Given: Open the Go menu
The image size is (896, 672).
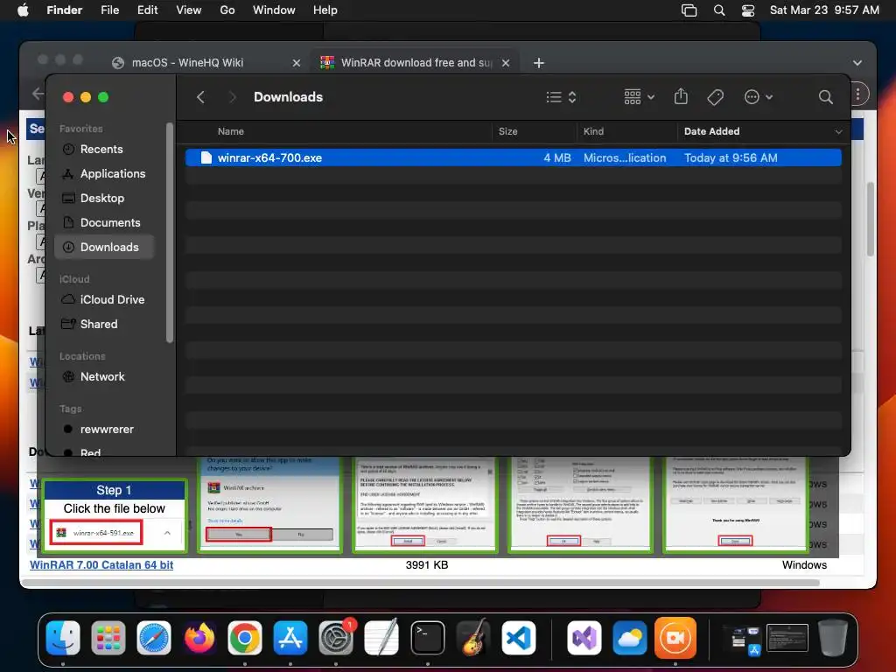Looking at the screenshot, I should tap(227, 10).
